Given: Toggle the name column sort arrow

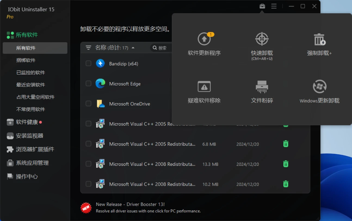Looking at the screenshot, I should 133,48.
